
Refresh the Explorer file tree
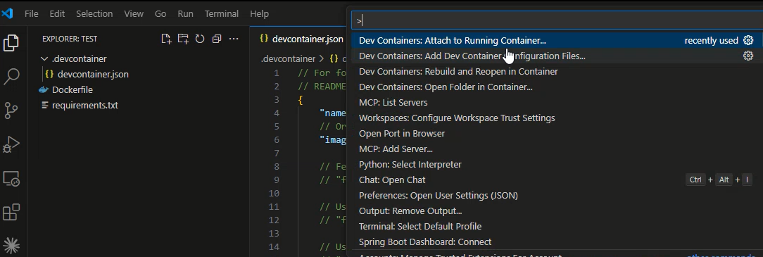click(199, 39)
